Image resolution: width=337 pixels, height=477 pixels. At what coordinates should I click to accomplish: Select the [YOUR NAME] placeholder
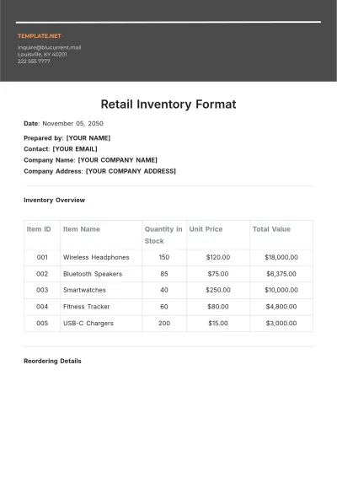click(x=88, y=138)
